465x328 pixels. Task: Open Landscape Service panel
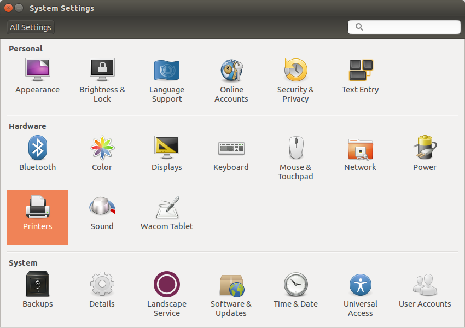pos(167,294)
